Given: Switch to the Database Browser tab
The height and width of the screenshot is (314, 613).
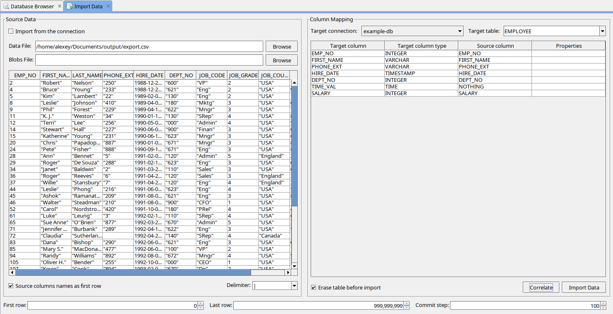Looking at the screenshot, I should 32,6.
